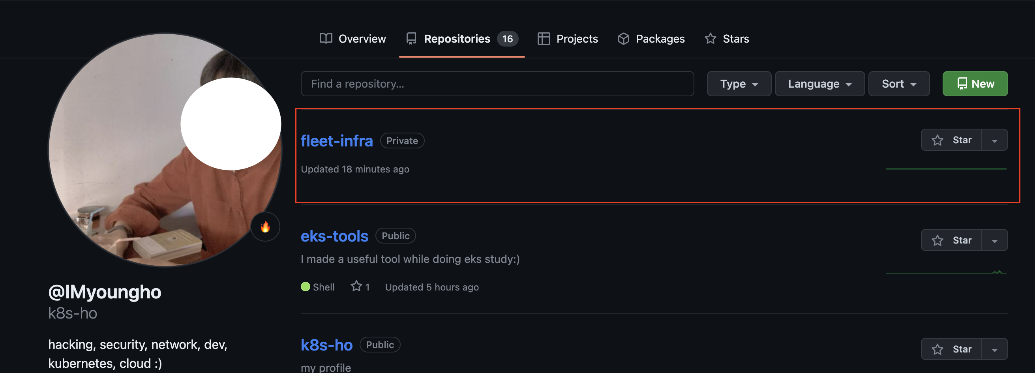Open the Projects tab
This screenshot has width=1035, height=373.
(x=567, y=39)
